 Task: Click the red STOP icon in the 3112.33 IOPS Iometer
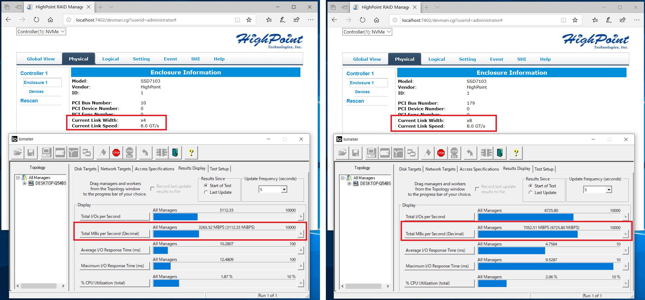(116, 153)
